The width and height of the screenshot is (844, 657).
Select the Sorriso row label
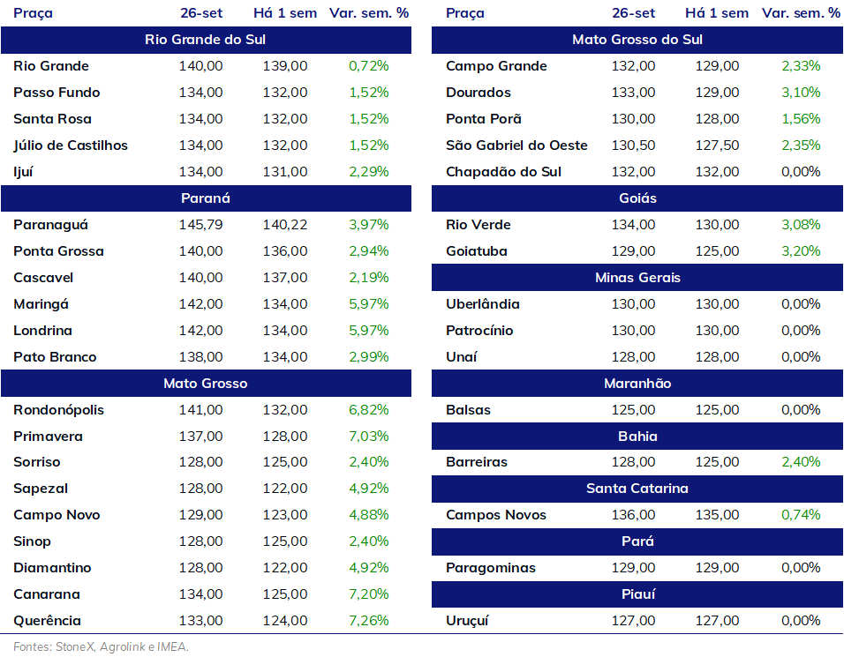(x=36, y=462)
